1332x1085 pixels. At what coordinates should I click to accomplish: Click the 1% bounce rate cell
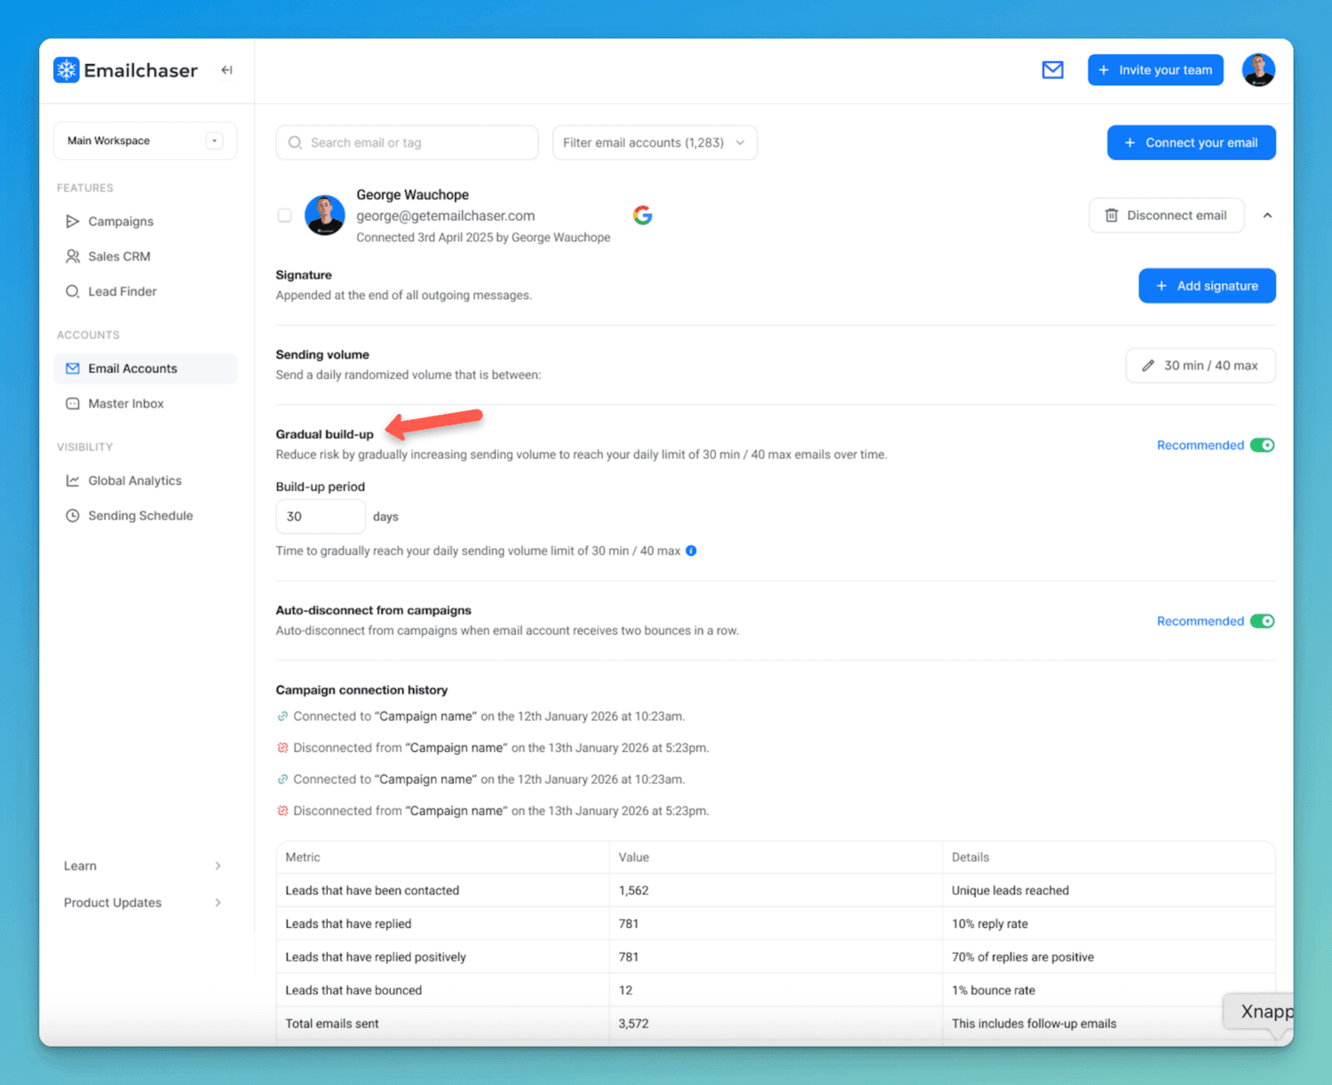[994, 991]
